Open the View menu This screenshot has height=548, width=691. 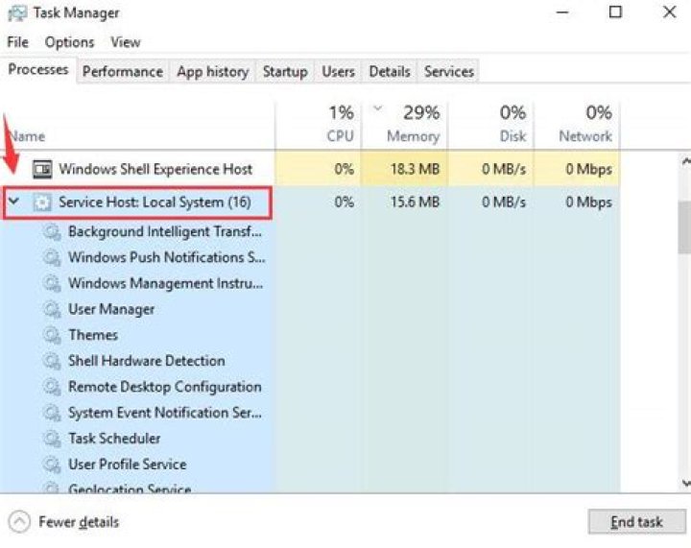pos(126,42)
